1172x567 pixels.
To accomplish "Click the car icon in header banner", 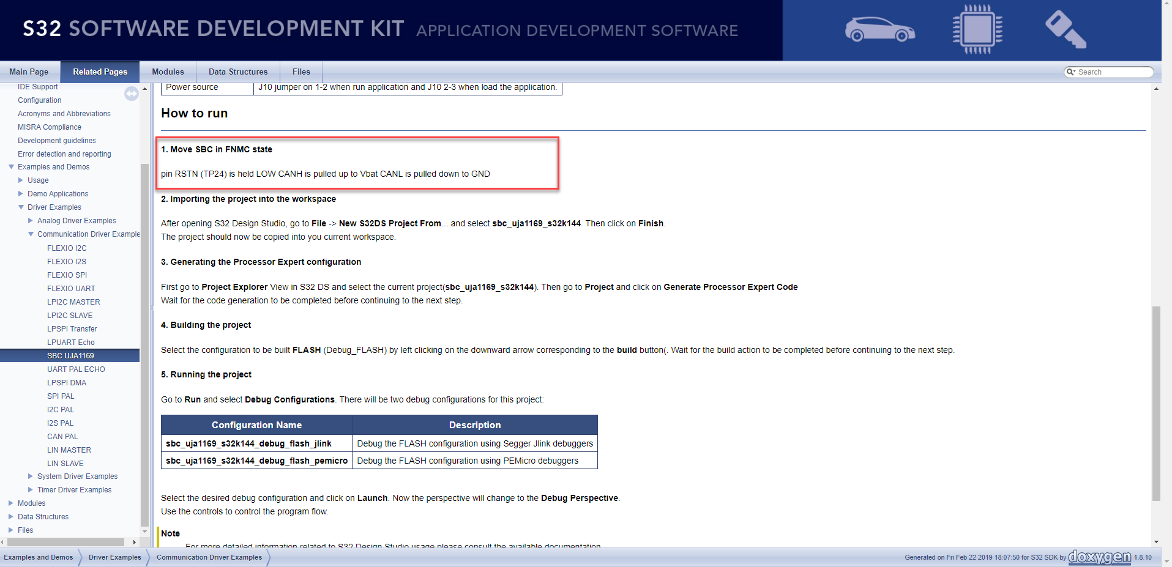I will [880, 29].
